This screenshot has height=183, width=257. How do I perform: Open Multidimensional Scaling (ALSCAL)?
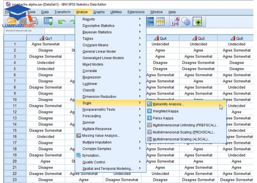coord(181,139)
